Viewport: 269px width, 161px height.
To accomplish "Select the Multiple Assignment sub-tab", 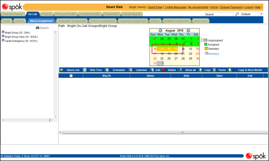I will (177, 21).
